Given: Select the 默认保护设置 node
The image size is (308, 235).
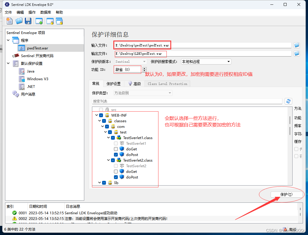Looking at the screenshot, I should tap(32, 64).
